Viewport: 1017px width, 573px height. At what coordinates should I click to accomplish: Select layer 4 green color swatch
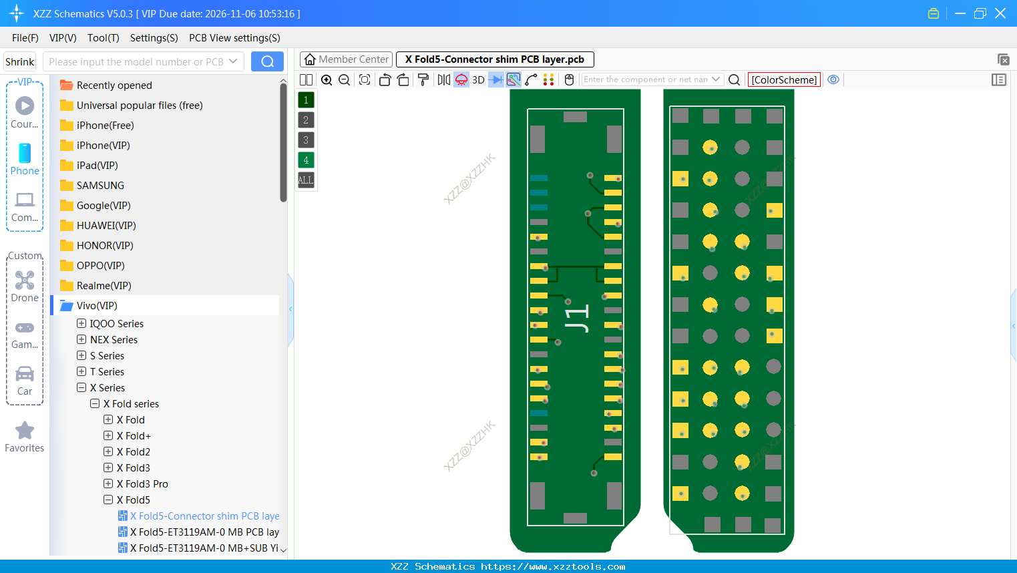tap(305, 160)
